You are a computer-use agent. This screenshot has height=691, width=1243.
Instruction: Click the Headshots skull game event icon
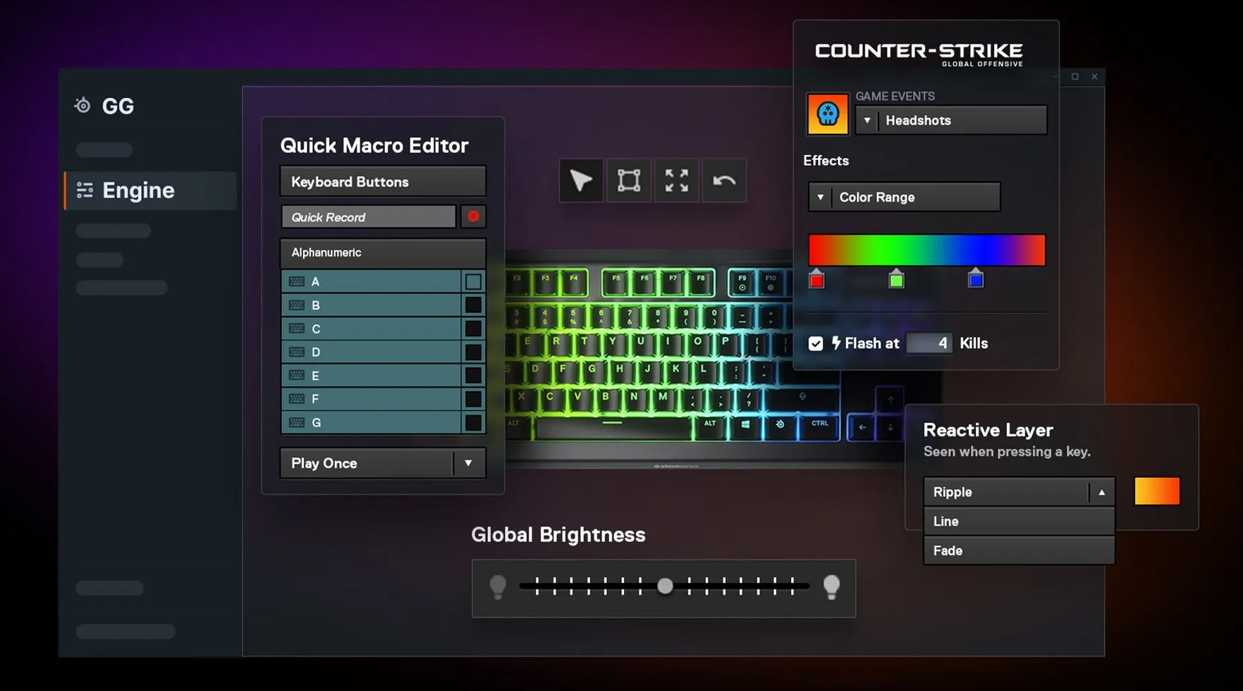(x=828, y=114)
